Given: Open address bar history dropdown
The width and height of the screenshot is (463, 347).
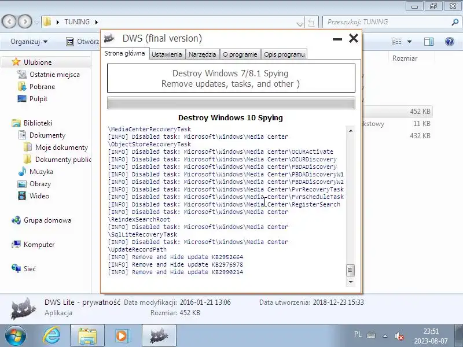Looking at the screenshot, I should (300, 23).
